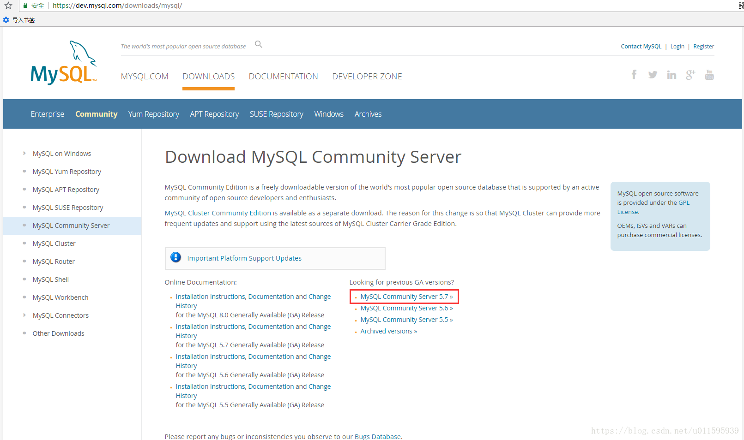Open MySQL LinkedIn page icon
Screen dimensions: 744x440
pos(671,75)
